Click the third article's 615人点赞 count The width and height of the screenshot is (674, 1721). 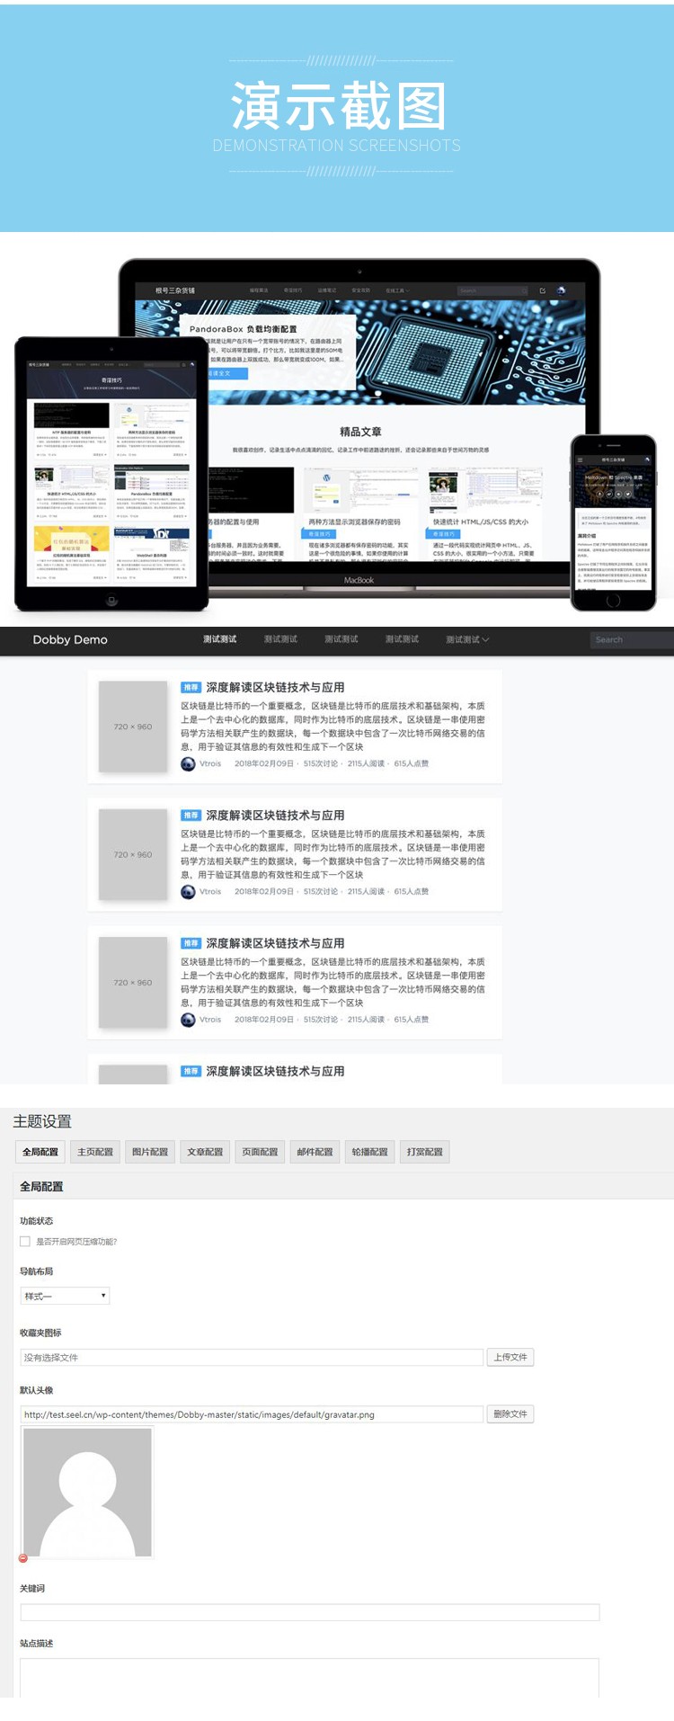[412, 1019]
